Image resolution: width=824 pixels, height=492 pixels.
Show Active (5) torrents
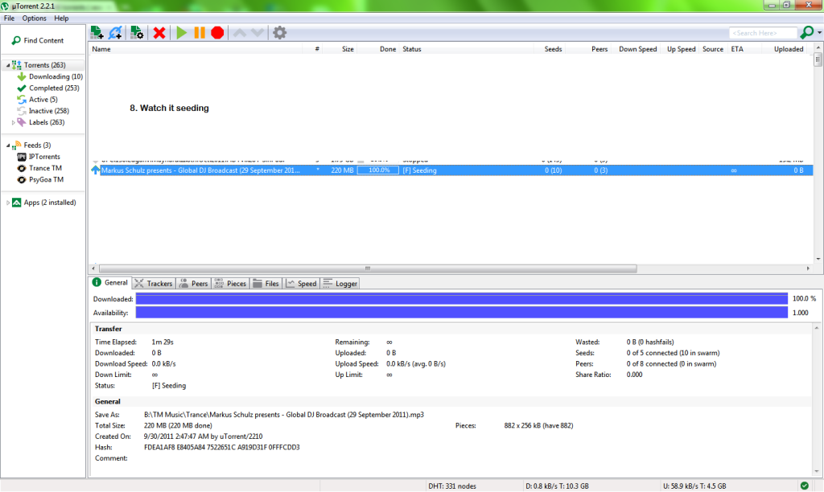43,99
